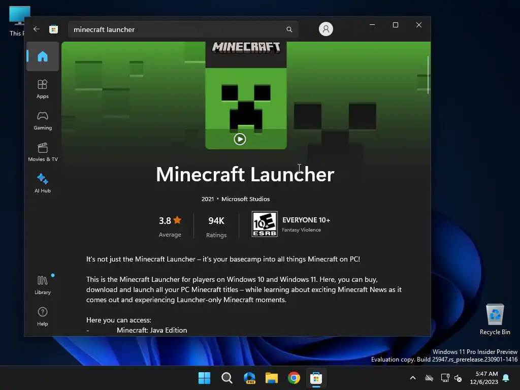Click the 'EVERYONE 10+' rating text
The image size is (520, 390).
pyautogui.click(x=306, y=220)
